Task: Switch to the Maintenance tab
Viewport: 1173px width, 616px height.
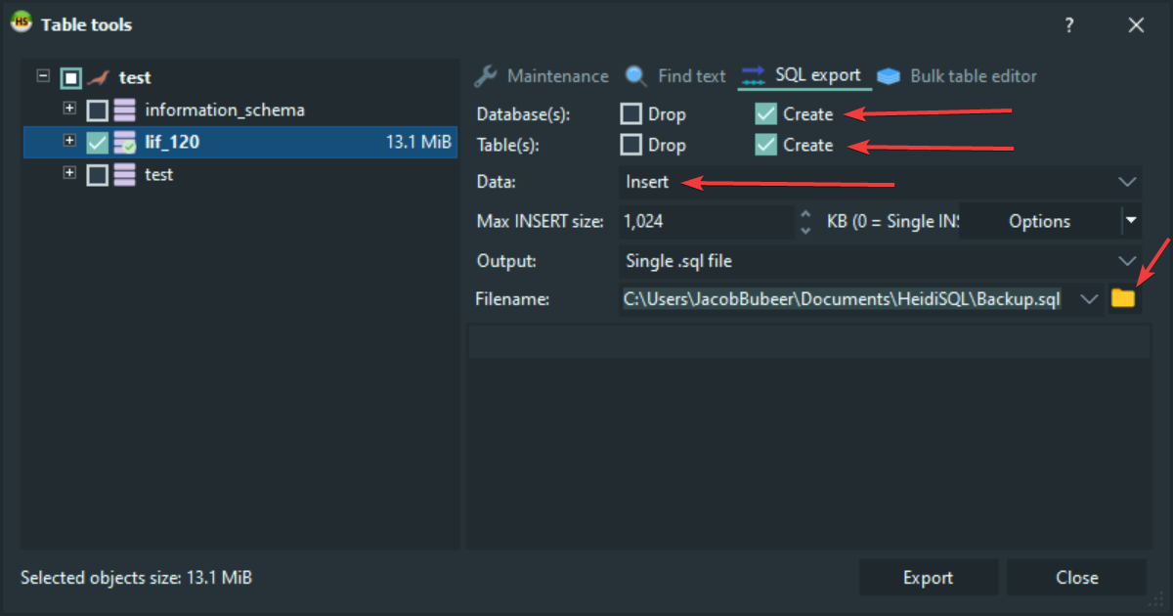Action: click(x=557, y=76)
